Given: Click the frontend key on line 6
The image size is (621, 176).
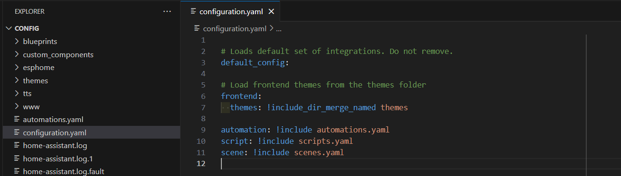Looking at the screenshot, I should point(239,96).
